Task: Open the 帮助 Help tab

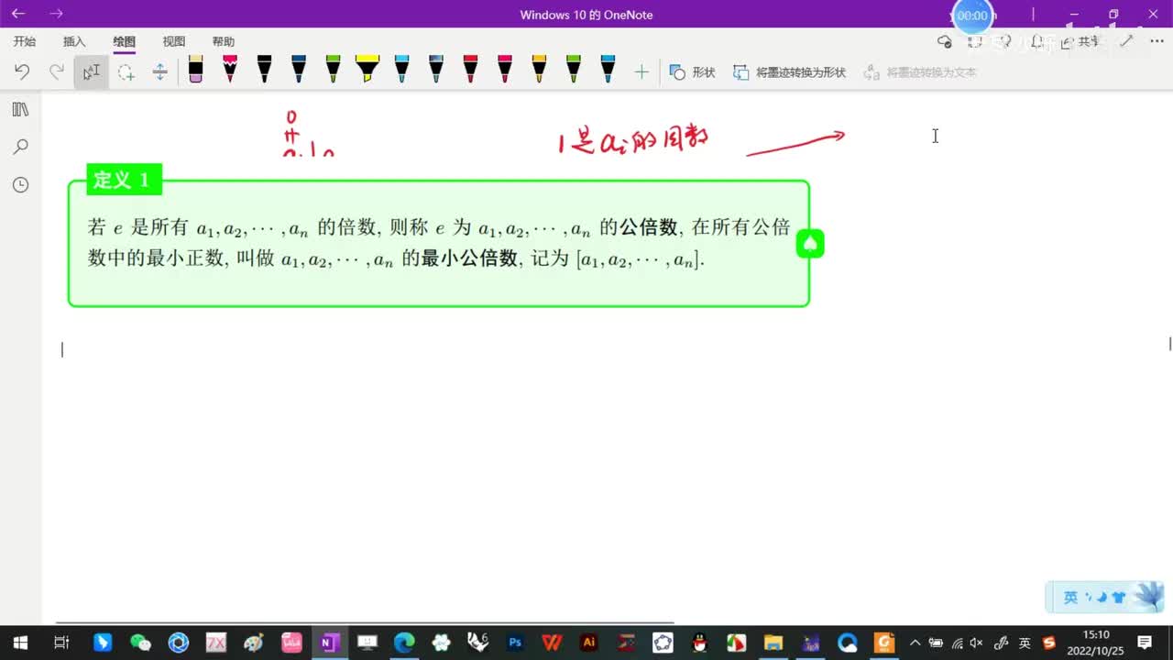Action: pyautogui.click(x=224, y=41)
